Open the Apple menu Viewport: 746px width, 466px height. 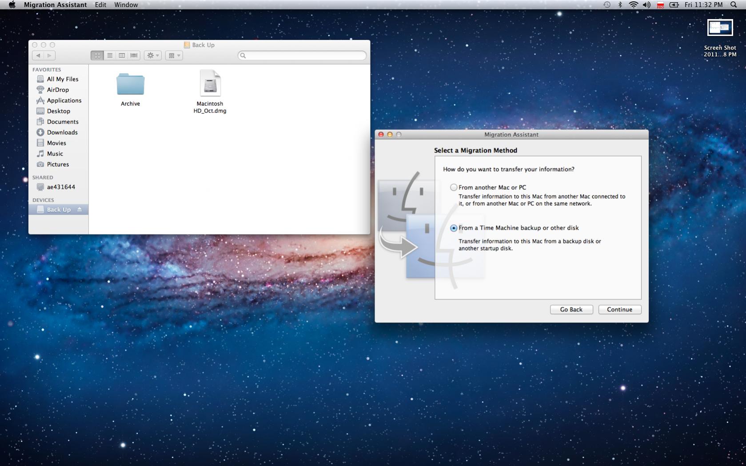coord(12,5)
